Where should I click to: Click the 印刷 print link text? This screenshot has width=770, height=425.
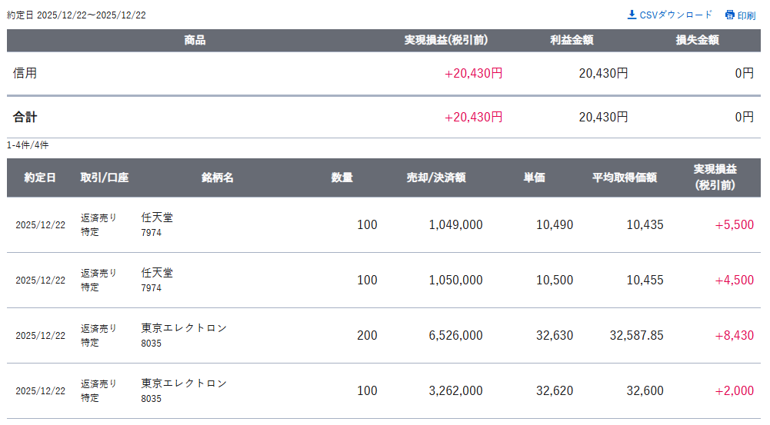[746, 15]
